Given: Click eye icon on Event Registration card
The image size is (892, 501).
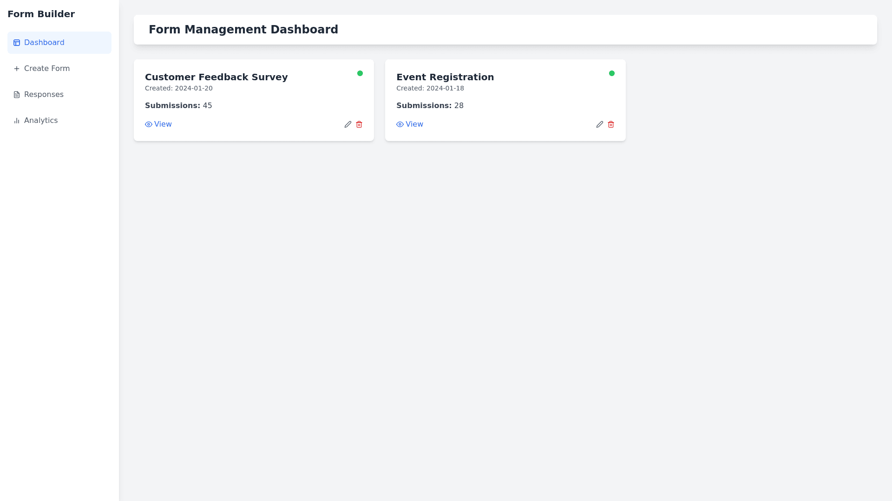Looking at the screenshot, I should click(x=400, y=124).
